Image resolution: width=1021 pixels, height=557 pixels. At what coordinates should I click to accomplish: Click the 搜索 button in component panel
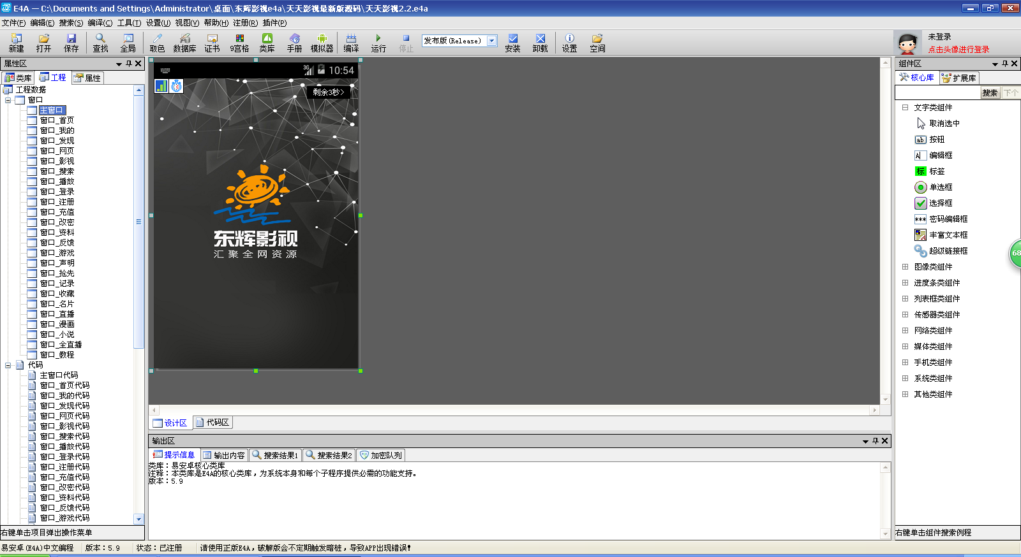point(990,93)
